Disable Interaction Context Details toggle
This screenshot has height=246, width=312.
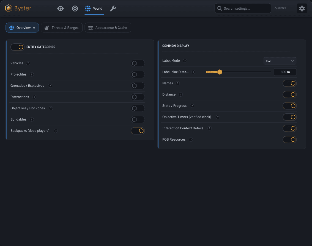click(289, 128)
